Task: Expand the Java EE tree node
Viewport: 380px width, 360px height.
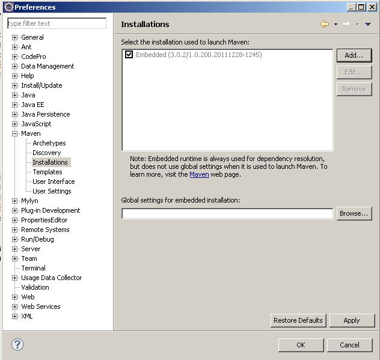Action: 15,105
